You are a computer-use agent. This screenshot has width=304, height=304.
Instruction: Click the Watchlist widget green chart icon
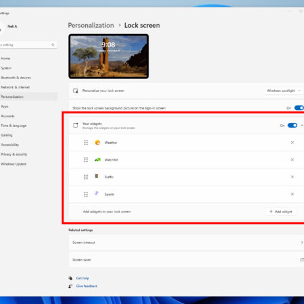[x=97, y=159]
